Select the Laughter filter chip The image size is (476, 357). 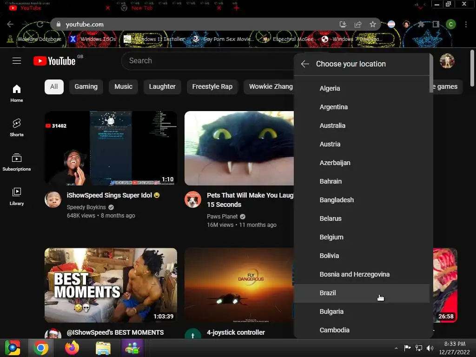162,87
